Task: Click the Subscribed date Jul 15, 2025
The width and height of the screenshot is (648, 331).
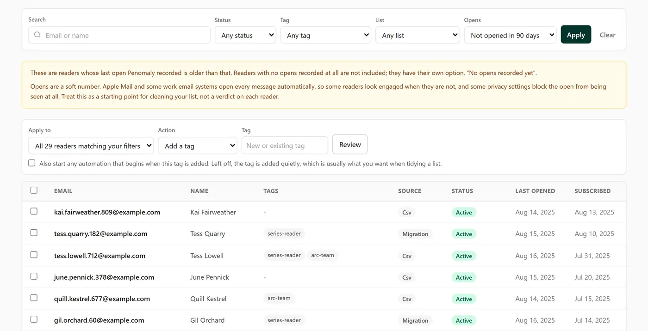Action: pos(592,299)
